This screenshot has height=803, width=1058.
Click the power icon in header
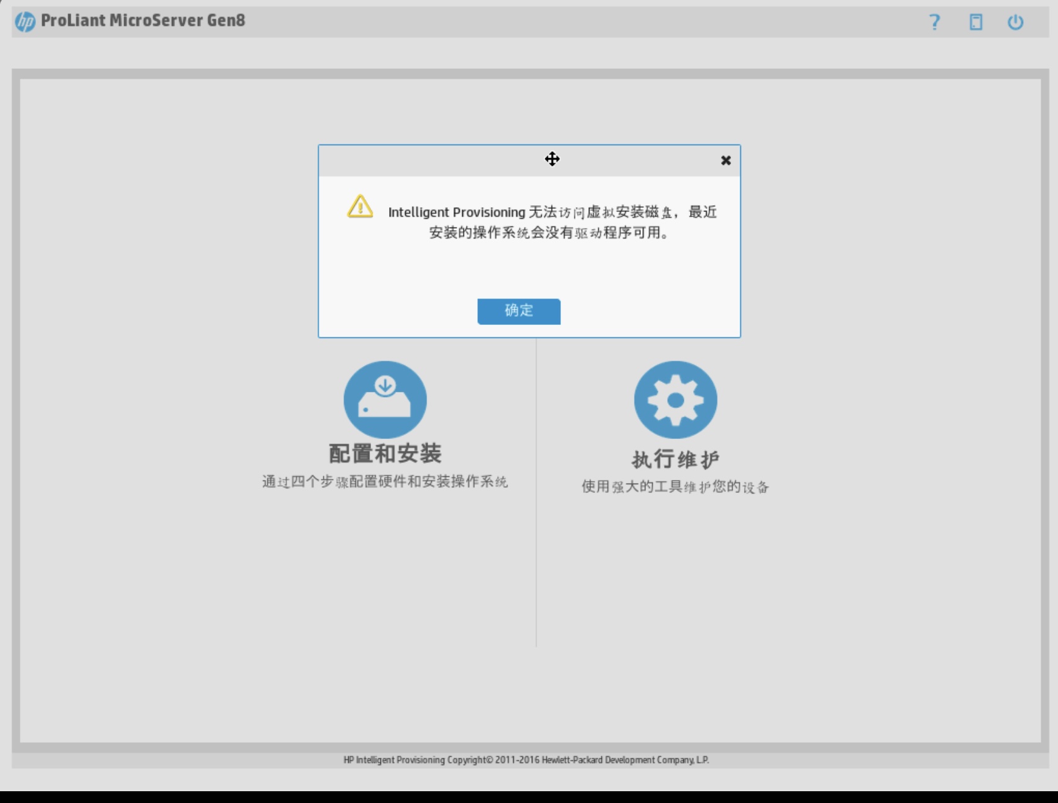(1015, 22)
